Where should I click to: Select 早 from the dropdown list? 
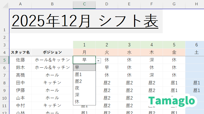point(84,68)
